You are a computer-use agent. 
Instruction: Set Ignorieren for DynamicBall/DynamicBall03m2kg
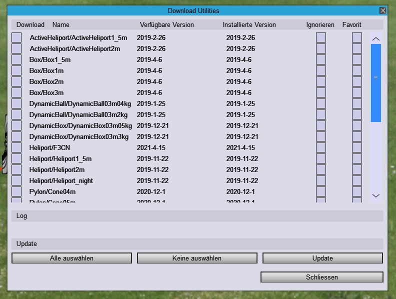[x=321, y=114]
